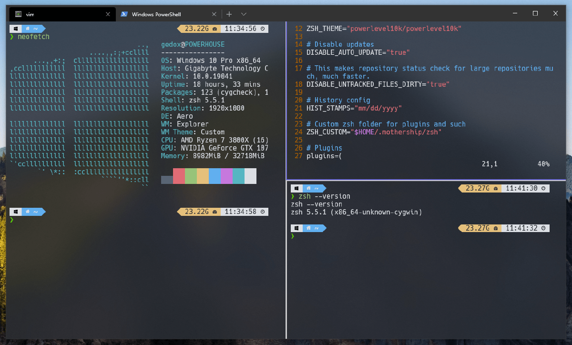Click the 'DE: Aero' line
This screenshot has height=345, width=572.
click(x=177, y=116)
